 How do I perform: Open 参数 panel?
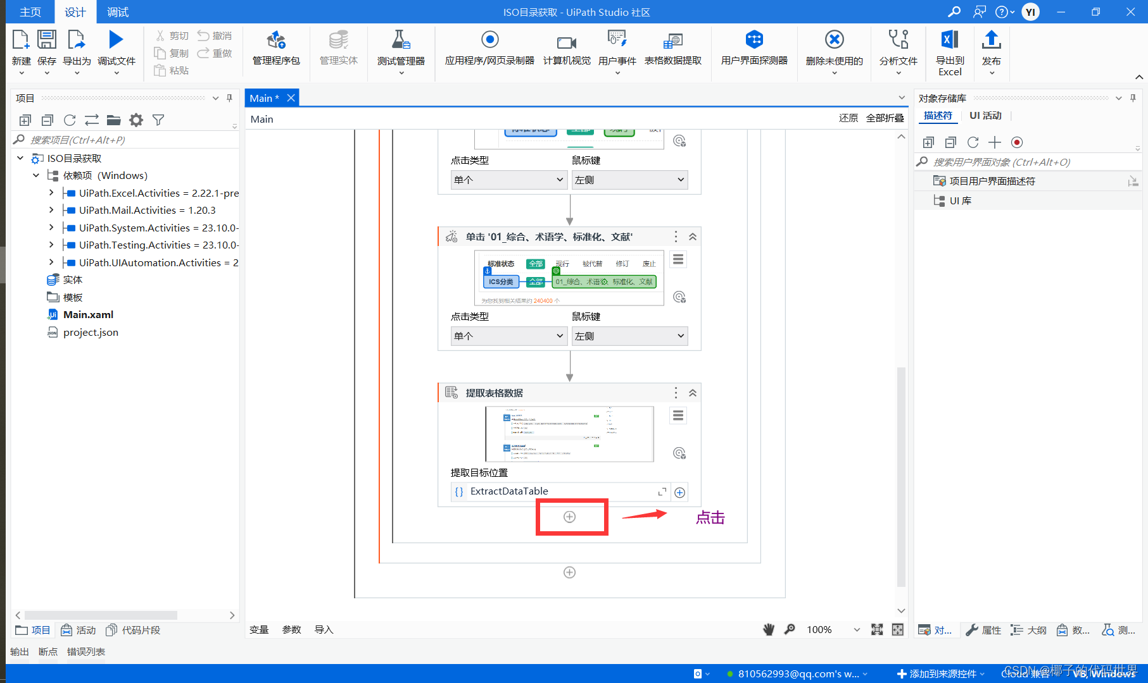coord(292,630)
